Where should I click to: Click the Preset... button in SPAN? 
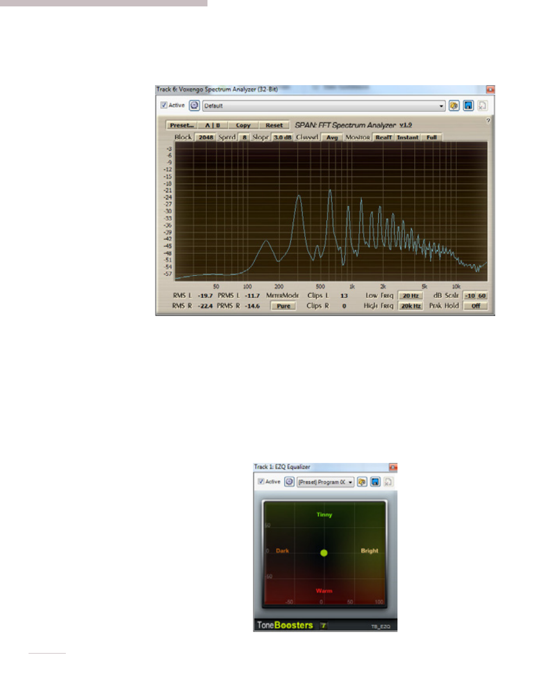181,125
